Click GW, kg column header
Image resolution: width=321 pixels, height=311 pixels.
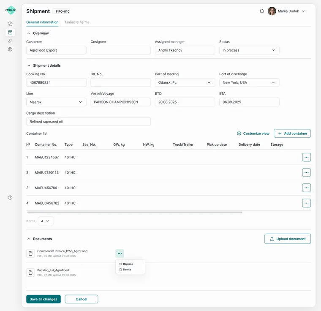(x=119, y=145)
